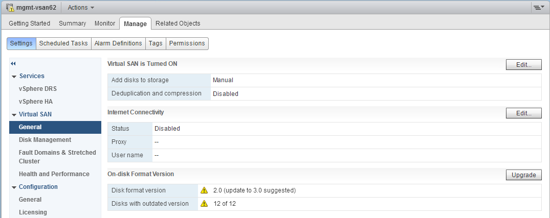Switch to the Summary tab
The image size is (550, 218).
[72, 23]
